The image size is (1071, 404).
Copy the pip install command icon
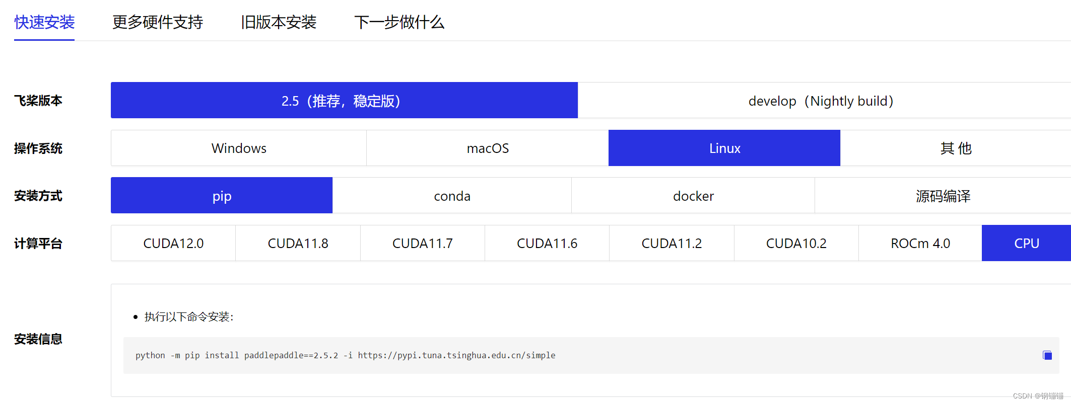click(1047, 355)
